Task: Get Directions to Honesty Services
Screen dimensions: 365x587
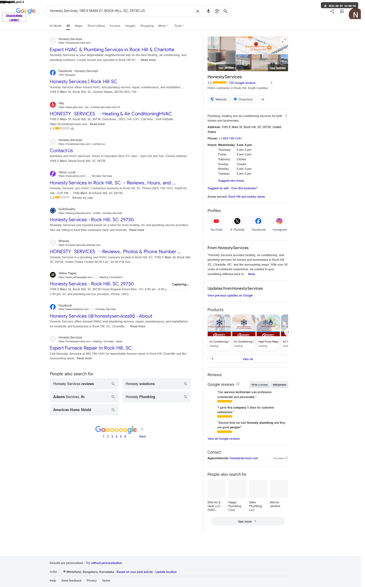Action: coord(243,99)
